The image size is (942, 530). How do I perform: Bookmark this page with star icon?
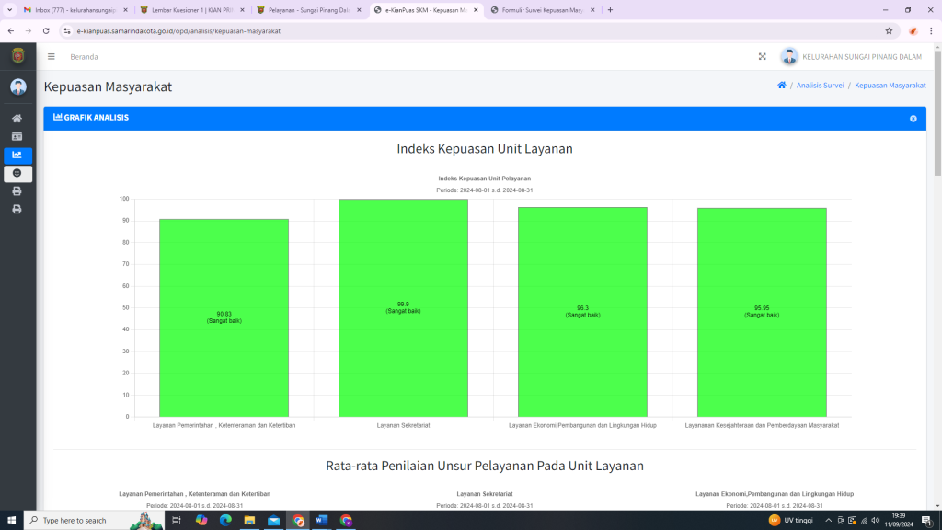tap(889, 31)
